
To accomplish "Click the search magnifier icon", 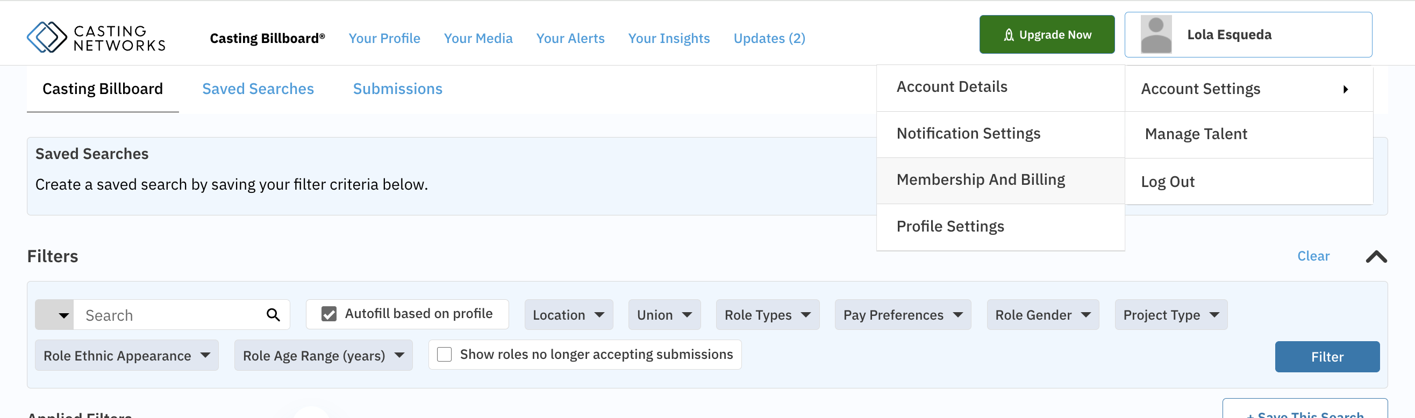I will (273, 315).
